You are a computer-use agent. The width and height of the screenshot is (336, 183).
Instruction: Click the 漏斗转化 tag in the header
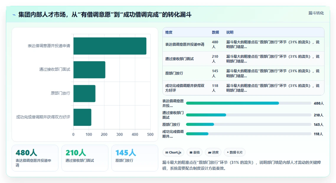pos(316,13)
